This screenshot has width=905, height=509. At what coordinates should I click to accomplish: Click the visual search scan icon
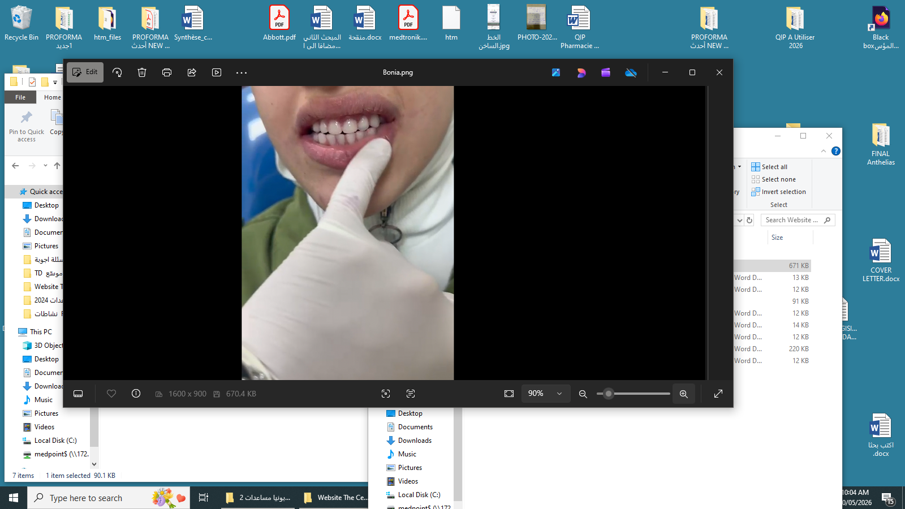click(x=386, y=394)
